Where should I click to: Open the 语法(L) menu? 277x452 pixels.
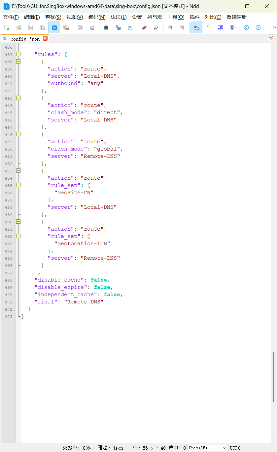119,17
